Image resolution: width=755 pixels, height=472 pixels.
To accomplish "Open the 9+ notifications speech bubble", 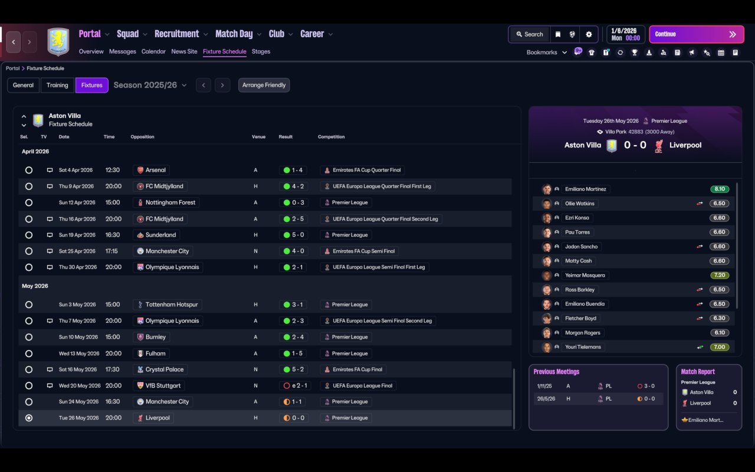I will click(x=578, y=51).
